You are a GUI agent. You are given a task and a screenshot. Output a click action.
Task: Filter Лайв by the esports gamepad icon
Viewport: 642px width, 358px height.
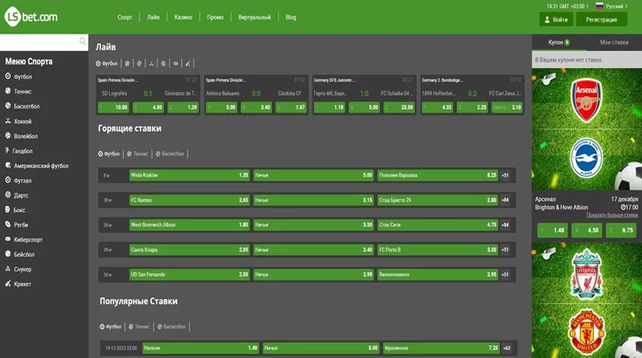pyautogui.click(x=176, y=63)
